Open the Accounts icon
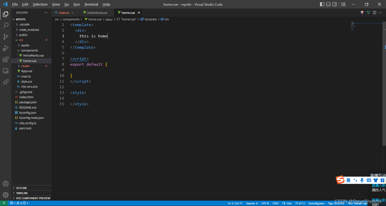The height and width of the screenshot is (206, 386). 5,184
